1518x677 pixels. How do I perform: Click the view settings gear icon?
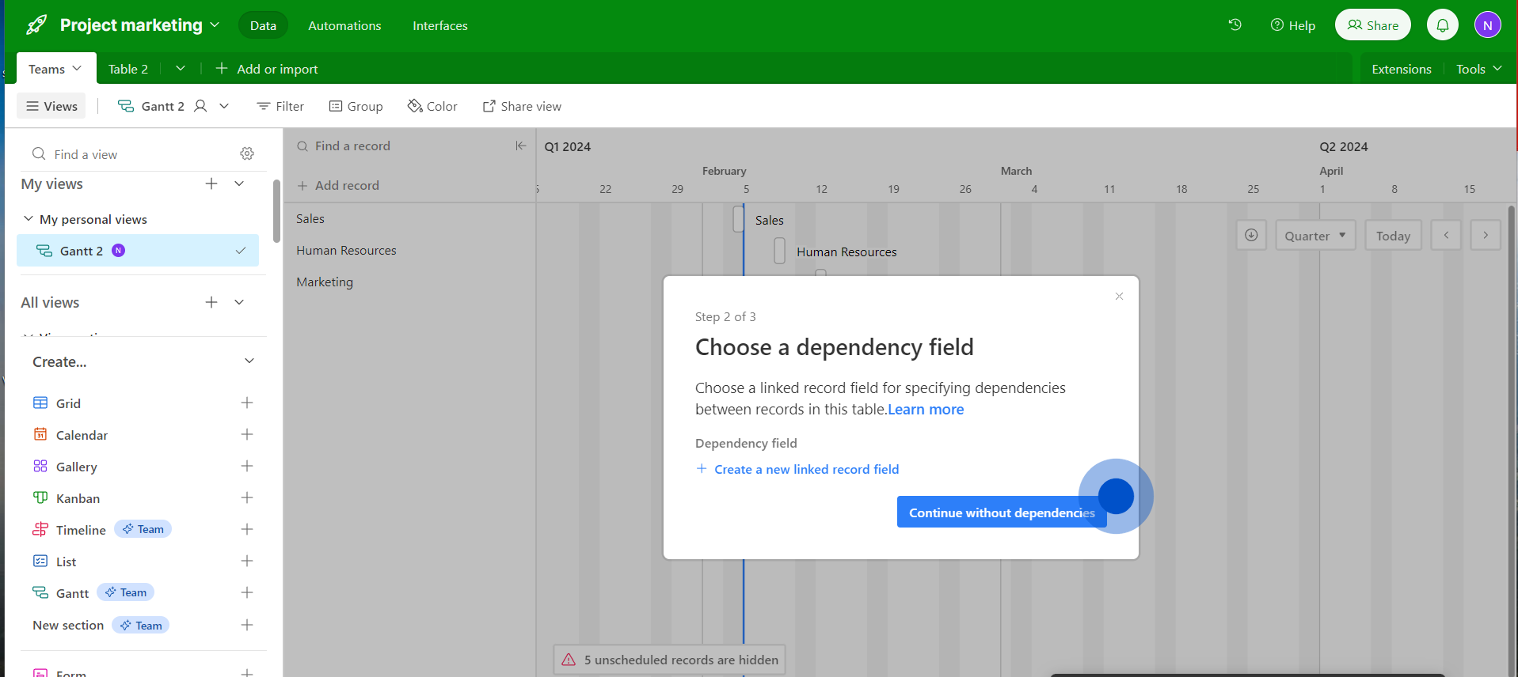pyautogui.click(x=247, y=153)
